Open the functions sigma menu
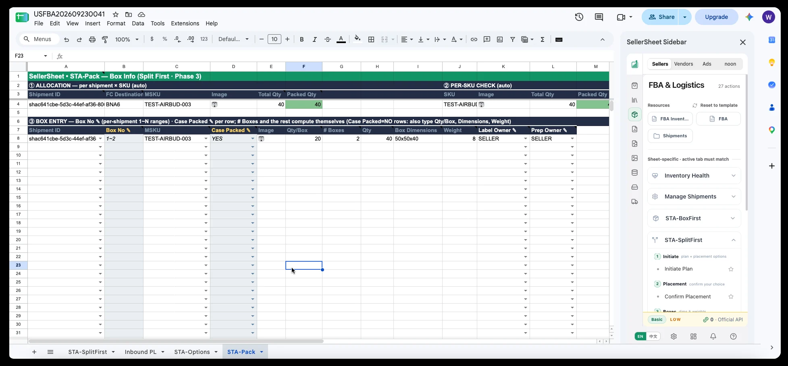Image resolution: width=788 pixels, height=366 pixels. (543, 39)
